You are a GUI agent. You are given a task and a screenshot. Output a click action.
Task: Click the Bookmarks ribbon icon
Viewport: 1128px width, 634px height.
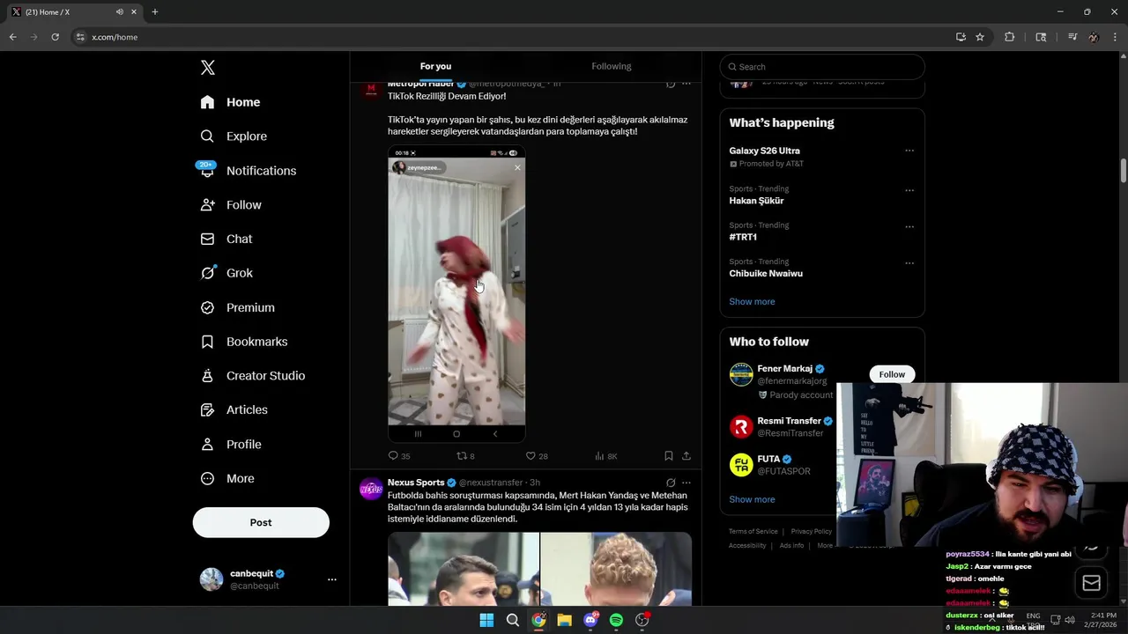pyautogui.click(x=207, y=342)
